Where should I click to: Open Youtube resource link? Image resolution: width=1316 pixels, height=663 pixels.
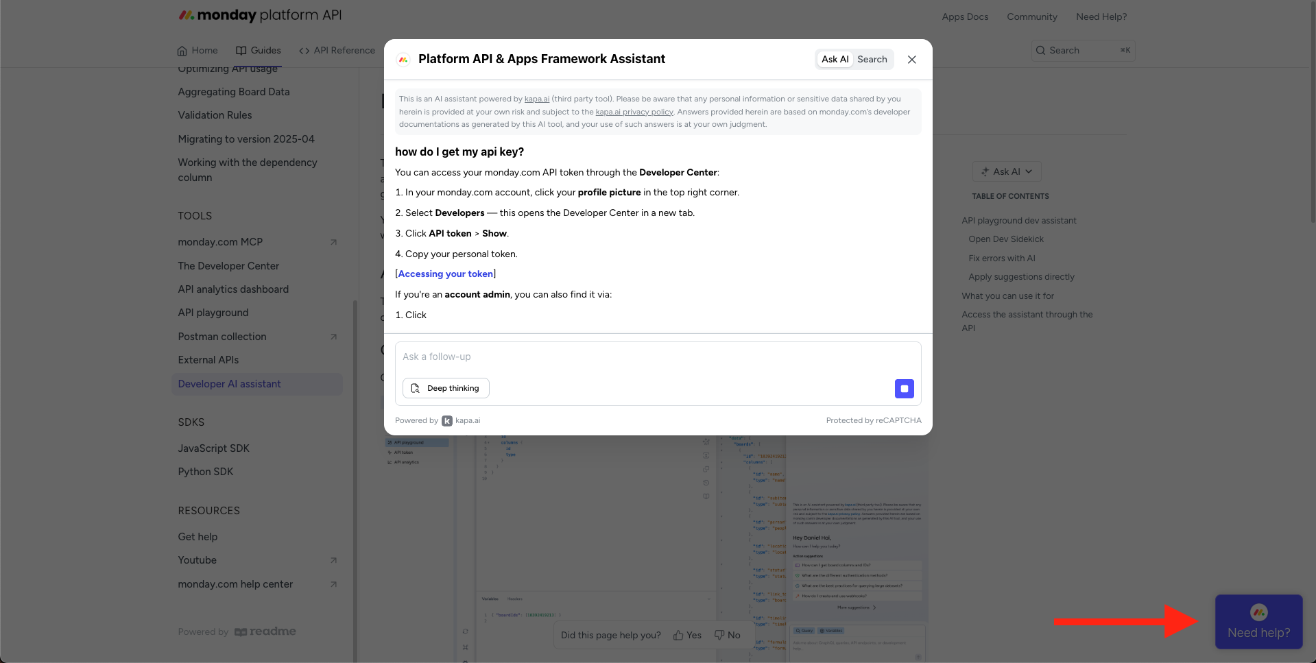[197, 560]
